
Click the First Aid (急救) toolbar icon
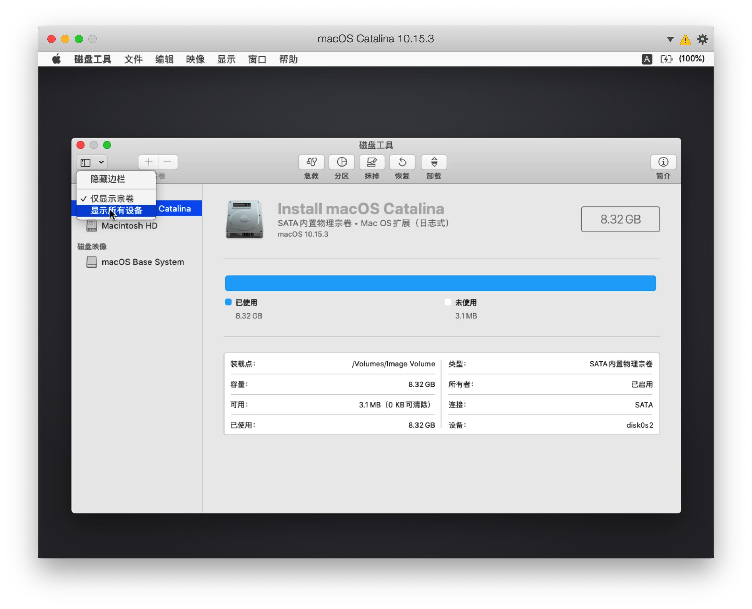(311, 162)
